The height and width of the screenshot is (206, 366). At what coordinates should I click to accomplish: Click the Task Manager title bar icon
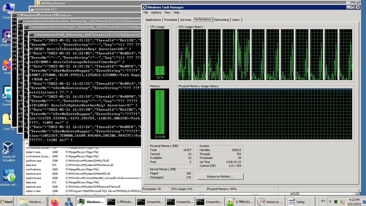(x=145, y=7)
